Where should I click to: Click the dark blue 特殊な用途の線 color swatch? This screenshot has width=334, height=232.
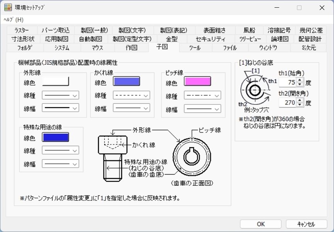click(56, 137)
